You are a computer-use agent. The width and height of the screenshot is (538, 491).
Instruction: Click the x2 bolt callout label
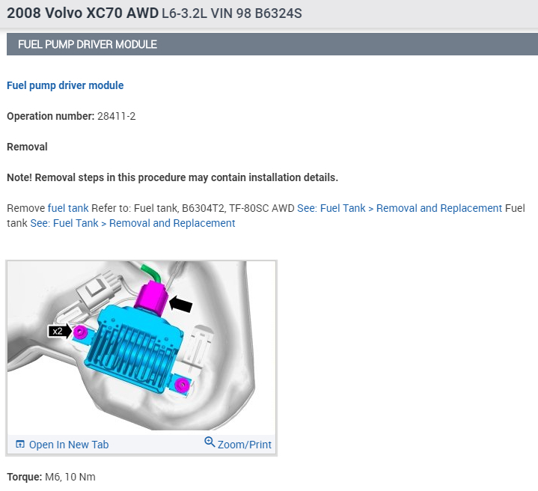58,331
